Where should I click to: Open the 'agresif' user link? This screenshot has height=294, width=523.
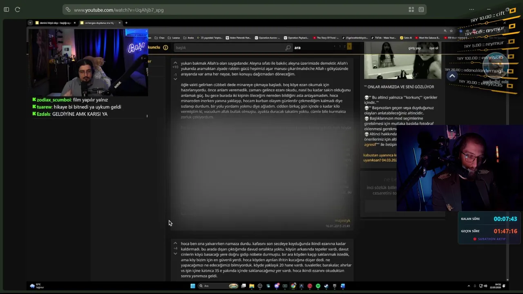point(369,145)
